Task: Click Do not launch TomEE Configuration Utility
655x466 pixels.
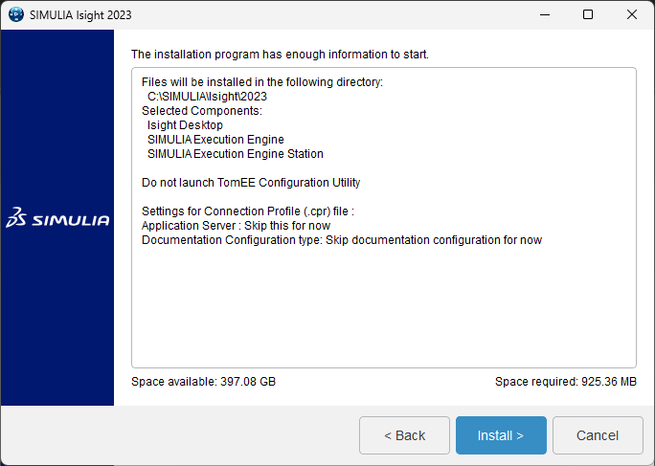Action: point(251,183)
